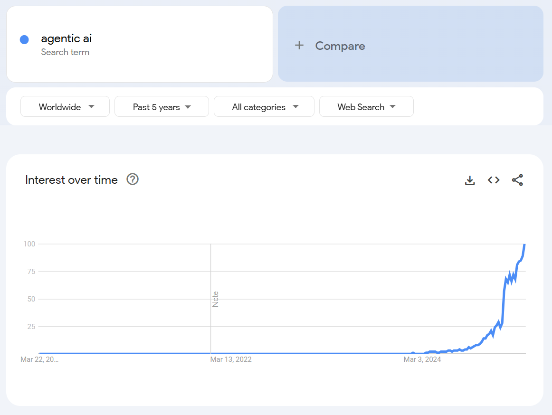
Task: Click the Mar 13, 2022 axis label
Action: coord(231,359)
